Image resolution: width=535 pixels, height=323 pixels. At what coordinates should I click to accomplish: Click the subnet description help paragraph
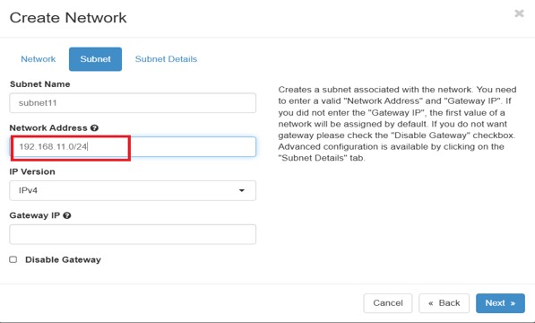click(x=397, y=124)
